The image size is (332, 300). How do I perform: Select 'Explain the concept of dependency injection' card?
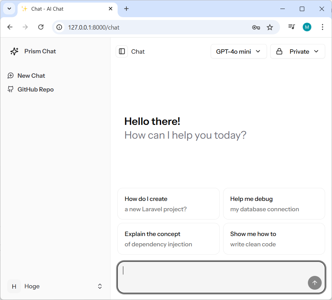coord(168,239)
